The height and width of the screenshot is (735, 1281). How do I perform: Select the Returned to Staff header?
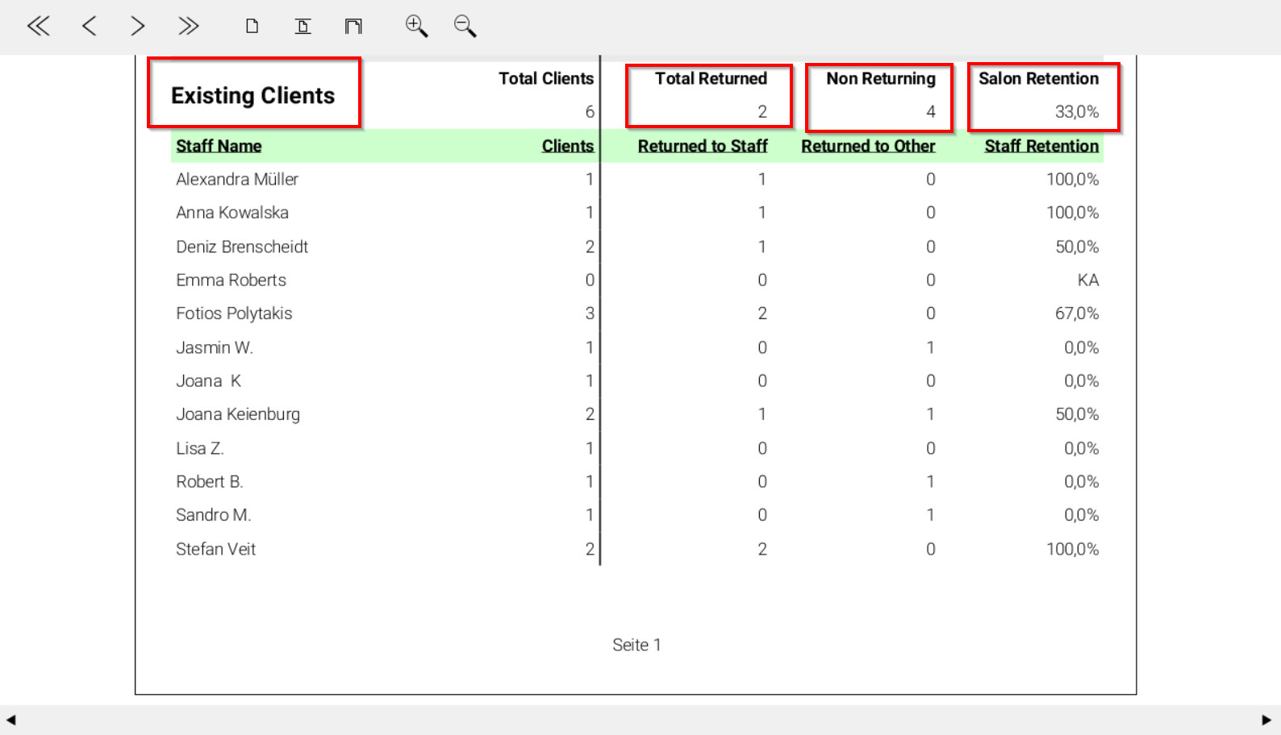pos(702,146)
